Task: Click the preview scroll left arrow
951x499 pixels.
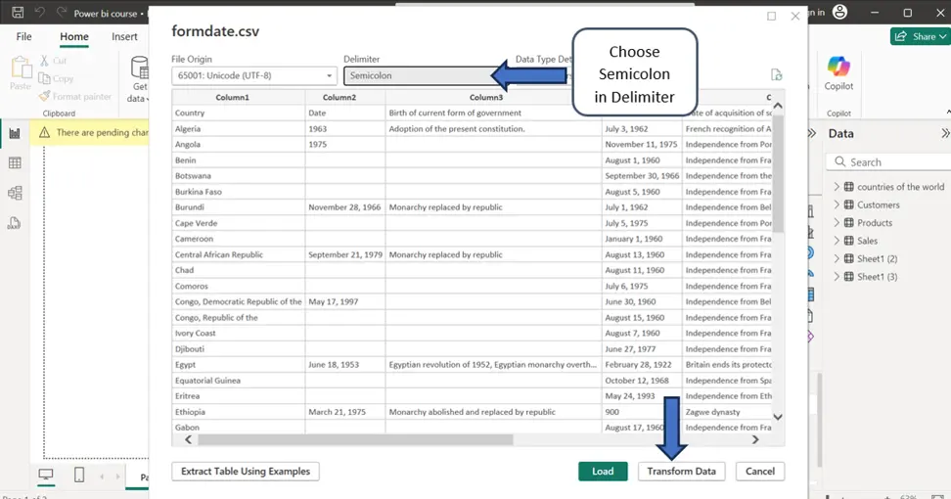Action: (188, 439)
